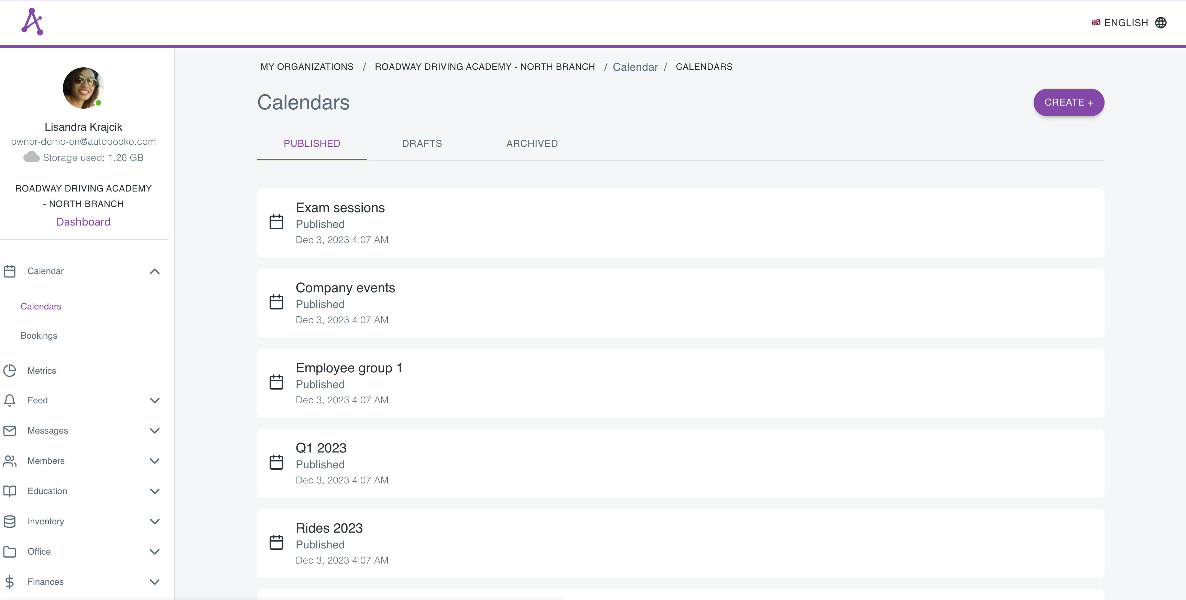Click the Metrics pie chart icon

pyautogui.click(x=10, y=371)
